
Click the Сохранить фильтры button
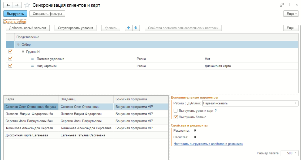[47, 14]
